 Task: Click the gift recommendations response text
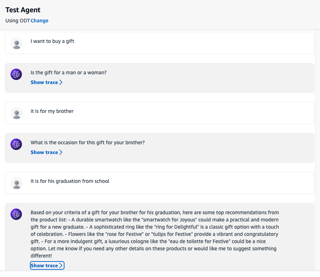pos(155,234)
